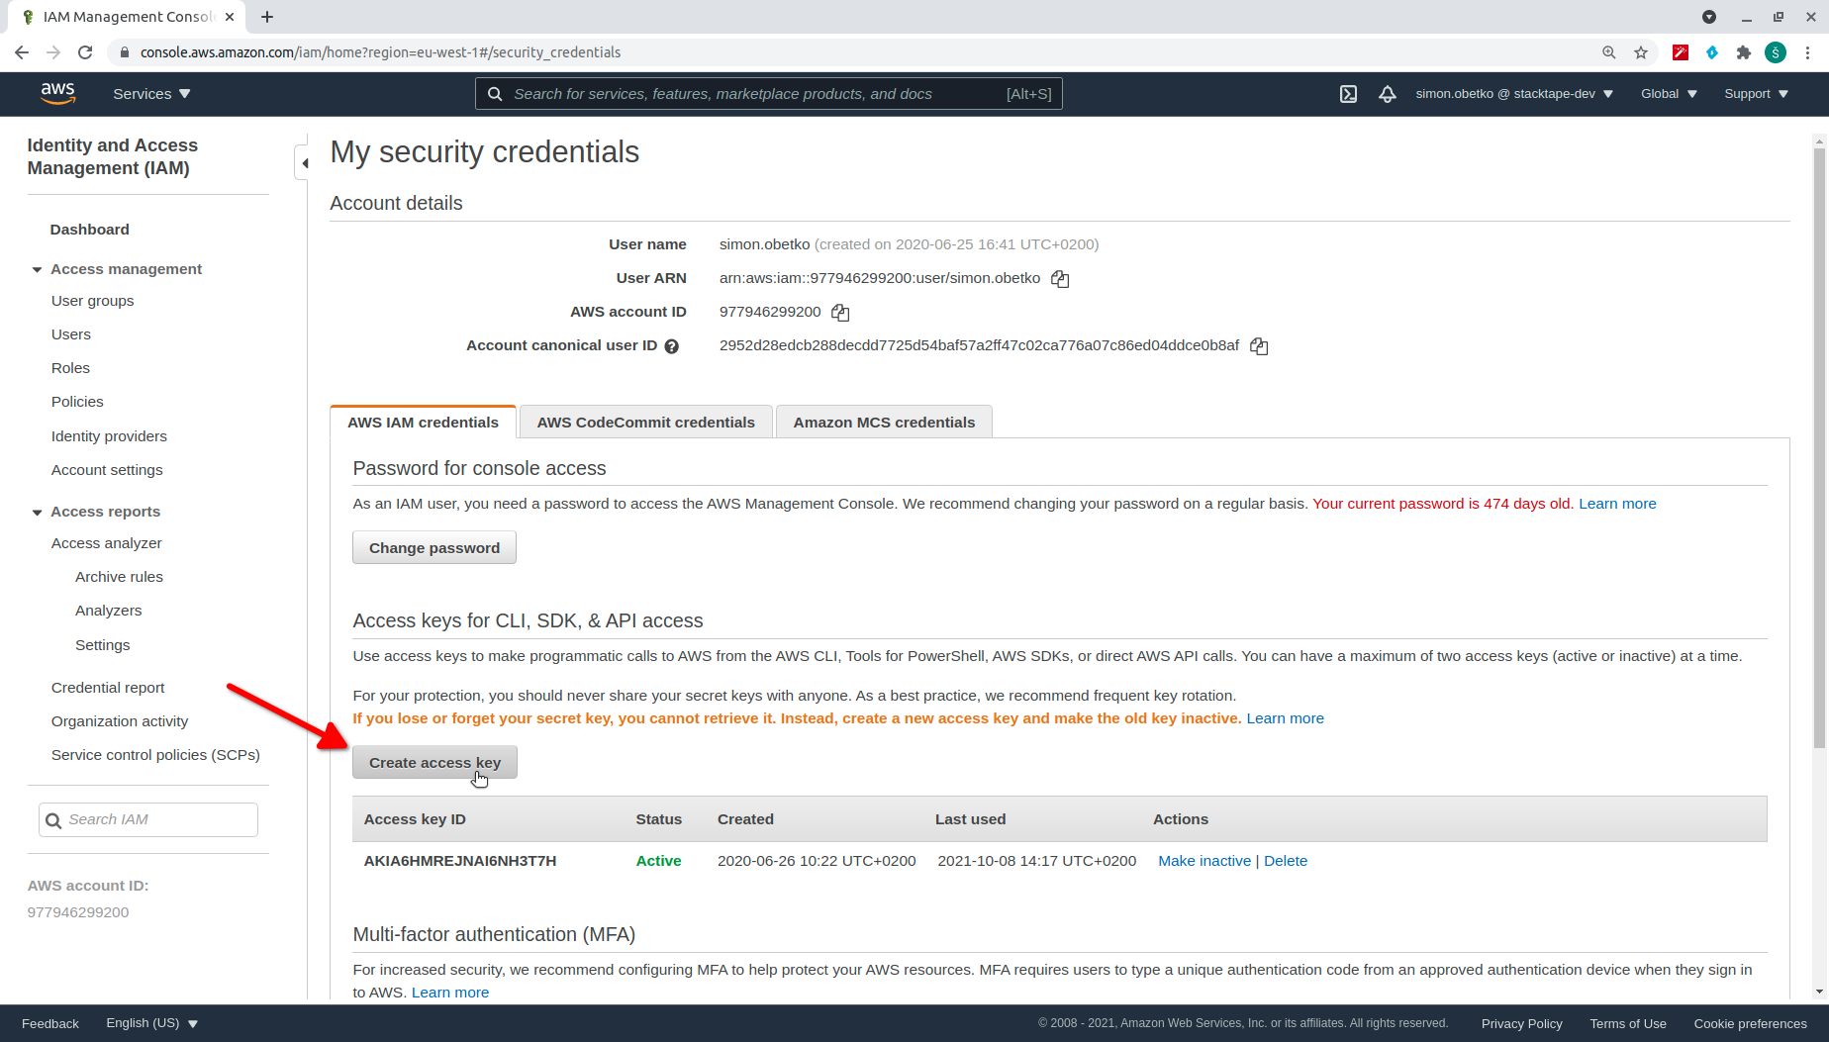Copy the User ARN
Viewport: 1829px width, 1042px height.
point(1060,279)
